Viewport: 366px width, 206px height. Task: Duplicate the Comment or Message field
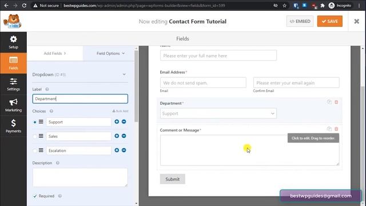pos(329,129)
